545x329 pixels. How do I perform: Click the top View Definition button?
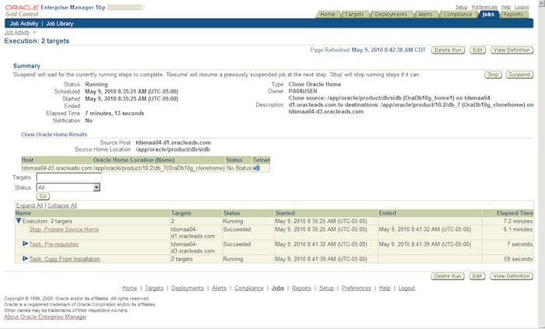click(x=512, y=50)
